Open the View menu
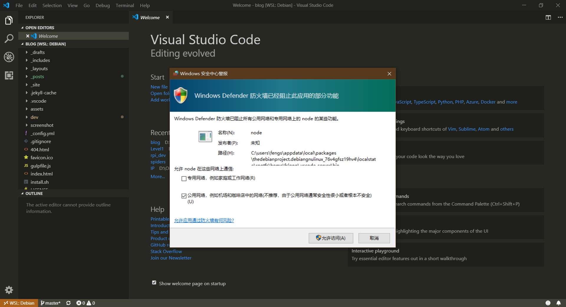The height and width of the screenshot is (307, 566). coord(73,5)
